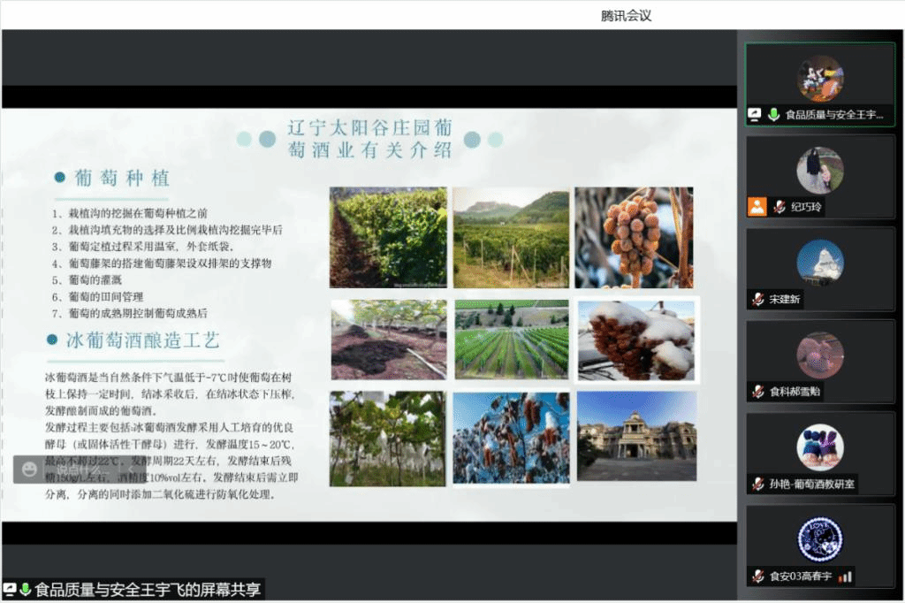Click the 食品质量与安全王宇飞的屏幕共享 label

click(148, 589)
